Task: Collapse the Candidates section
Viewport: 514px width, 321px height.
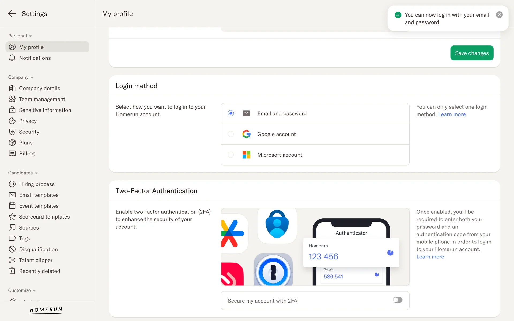Action: point(36,173)
